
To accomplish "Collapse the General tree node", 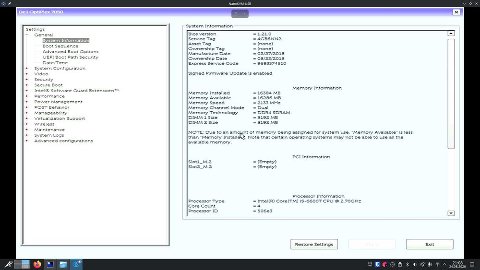I will [26, 35].
